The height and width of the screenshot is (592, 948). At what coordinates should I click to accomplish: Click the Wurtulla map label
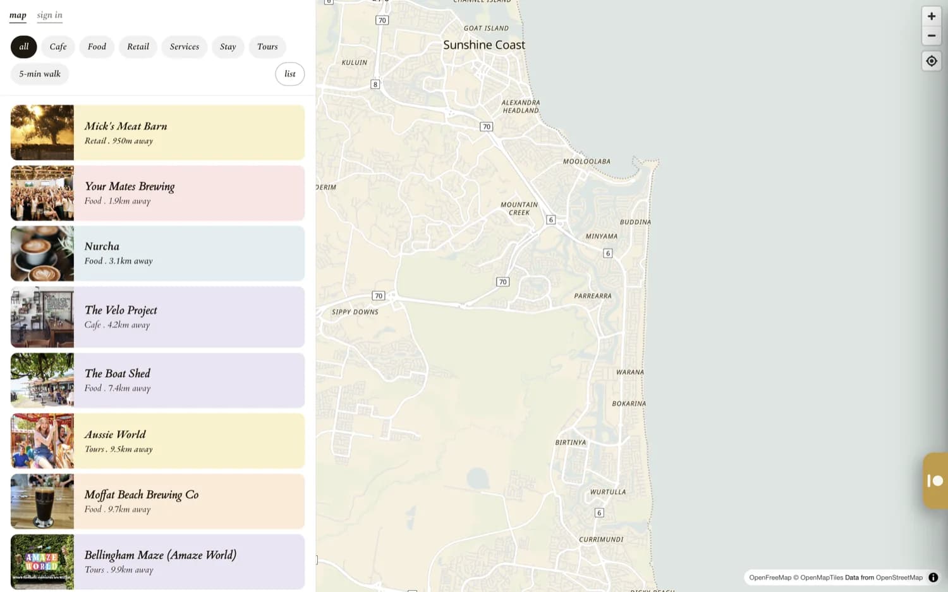click(608, 492)
